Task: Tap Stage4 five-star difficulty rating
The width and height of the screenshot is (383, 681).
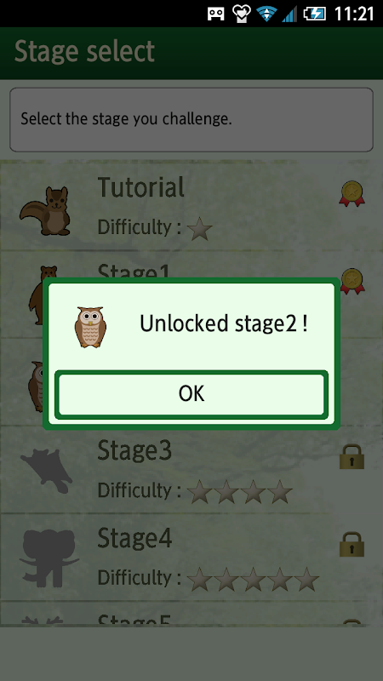Action: [x=253, y=579]
